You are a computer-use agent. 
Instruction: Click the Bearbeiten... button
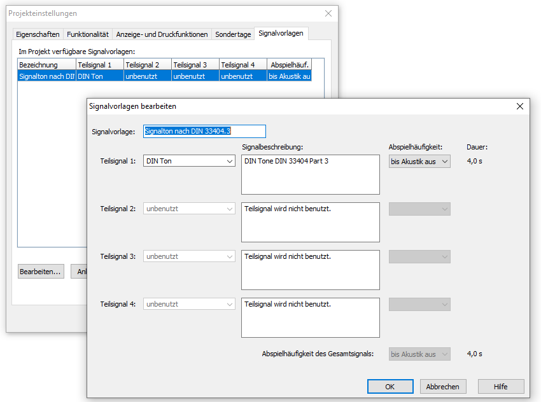(41, 272)
